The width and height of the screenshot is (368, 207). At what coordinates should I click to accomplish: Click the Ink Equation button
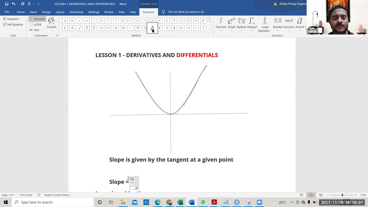[13, 24]
